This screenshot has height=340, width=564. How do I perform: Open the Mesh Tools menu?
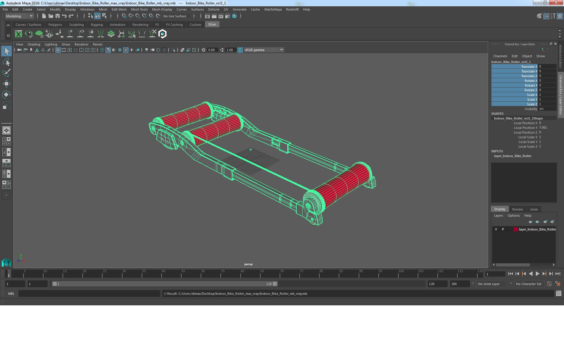[139, 9]
